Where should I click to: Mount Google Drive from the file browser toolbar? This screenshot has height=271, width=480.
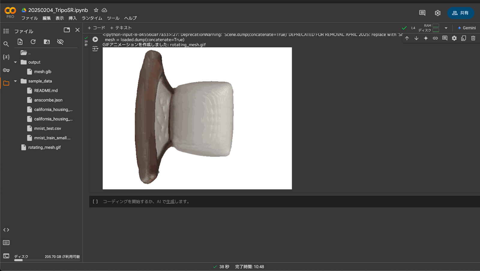coord(46,42)
